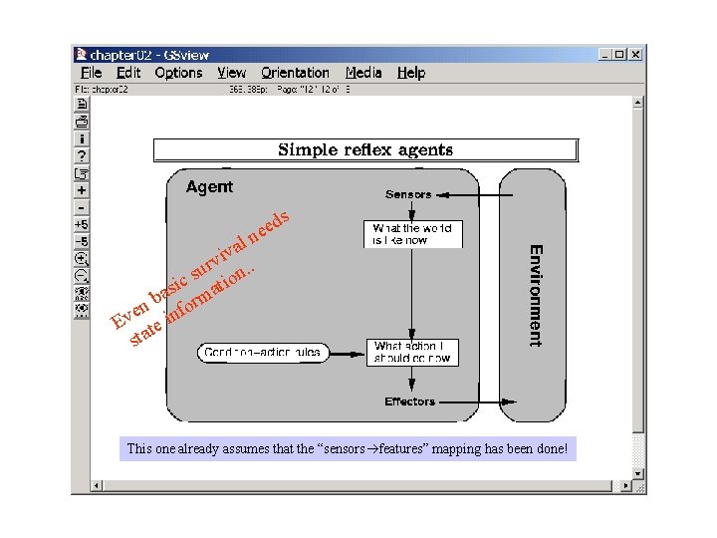Click the Page 12 of status text
The image size is (717, 538).
314,90
